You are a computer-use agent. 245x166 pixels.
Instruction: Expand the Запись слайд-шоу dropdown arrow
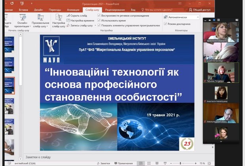[x=95, y=25]
